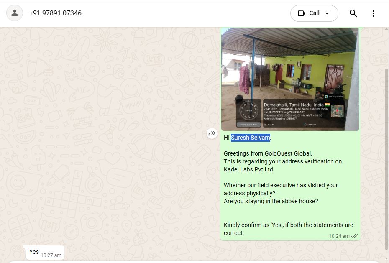The image size is (389, 263).
Task: Click the video camera icon
Action: click(x=302, y=13)
